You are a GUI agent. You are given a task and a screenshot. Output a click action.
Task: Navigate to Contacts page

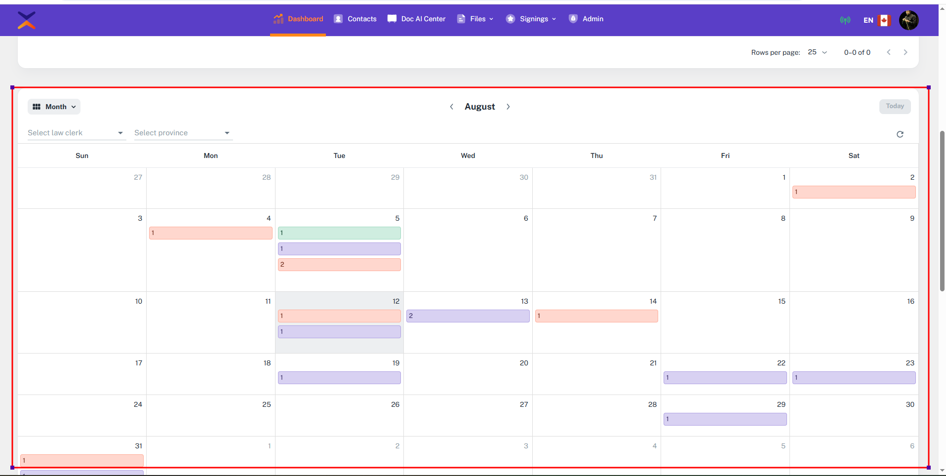click(355, 19)
